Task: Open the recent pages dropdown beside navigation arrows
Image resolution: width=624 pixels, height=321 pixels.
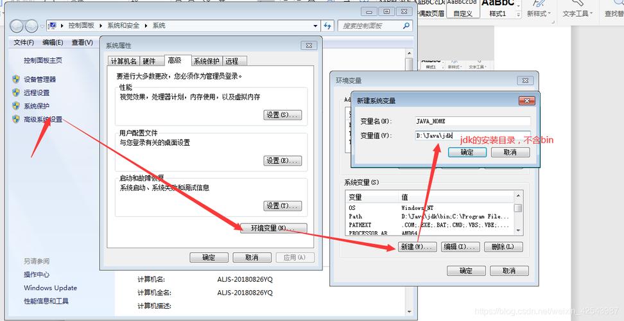Action: point(42,27)
